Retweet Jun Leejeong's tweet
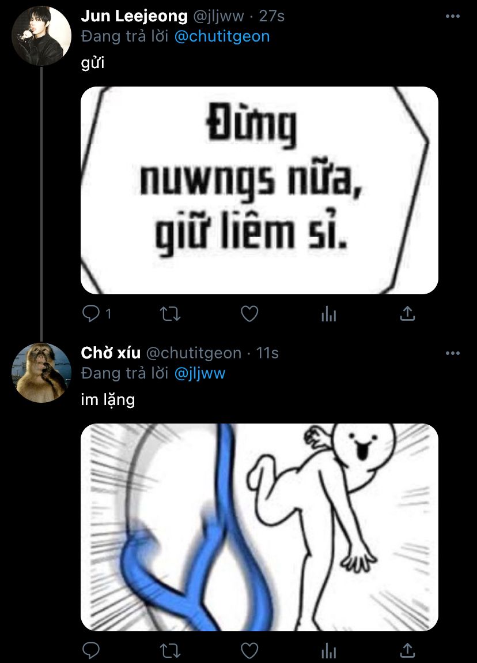 coord(170,313)
